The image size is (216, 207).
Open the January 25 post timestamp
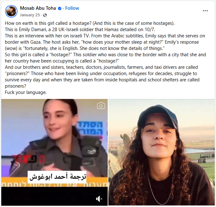pos(30,15)
